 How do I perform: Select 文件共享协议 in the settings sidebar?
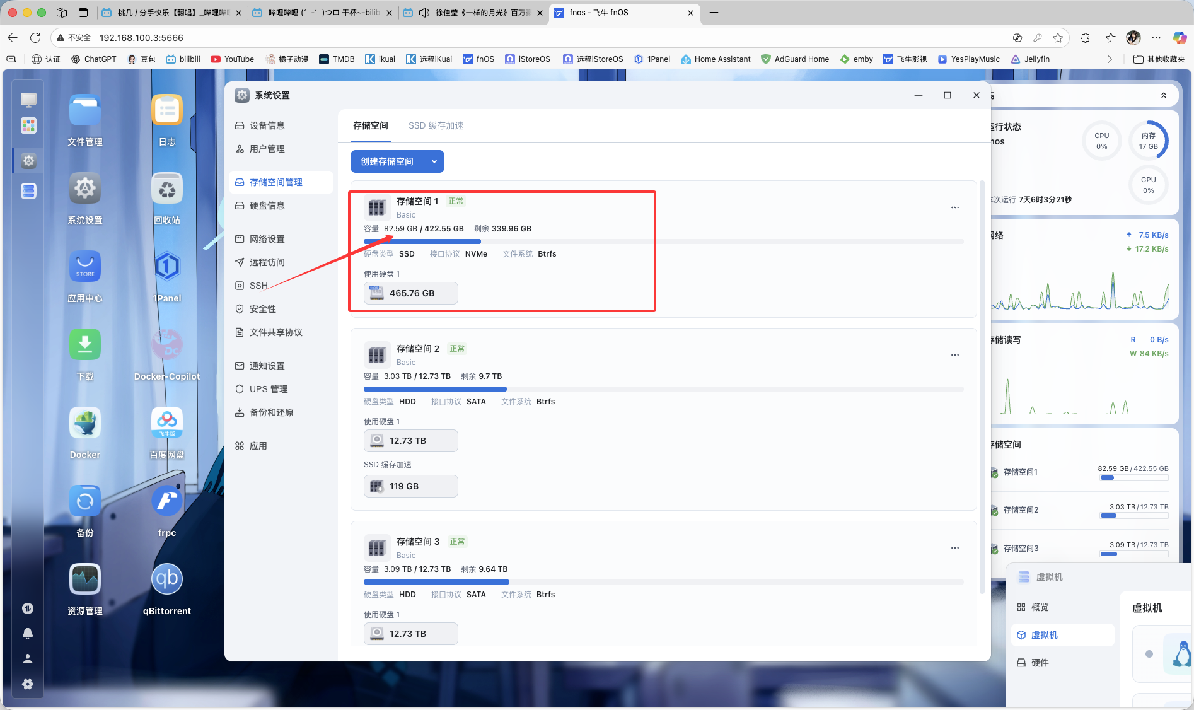pos(281,332)
